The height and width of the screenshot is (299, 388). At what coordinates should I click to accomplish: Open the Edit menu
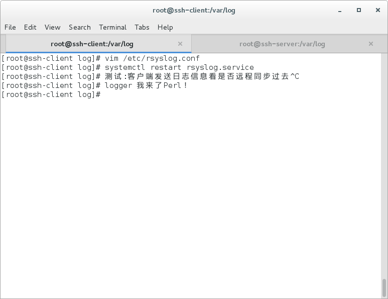tap(30, 27)
